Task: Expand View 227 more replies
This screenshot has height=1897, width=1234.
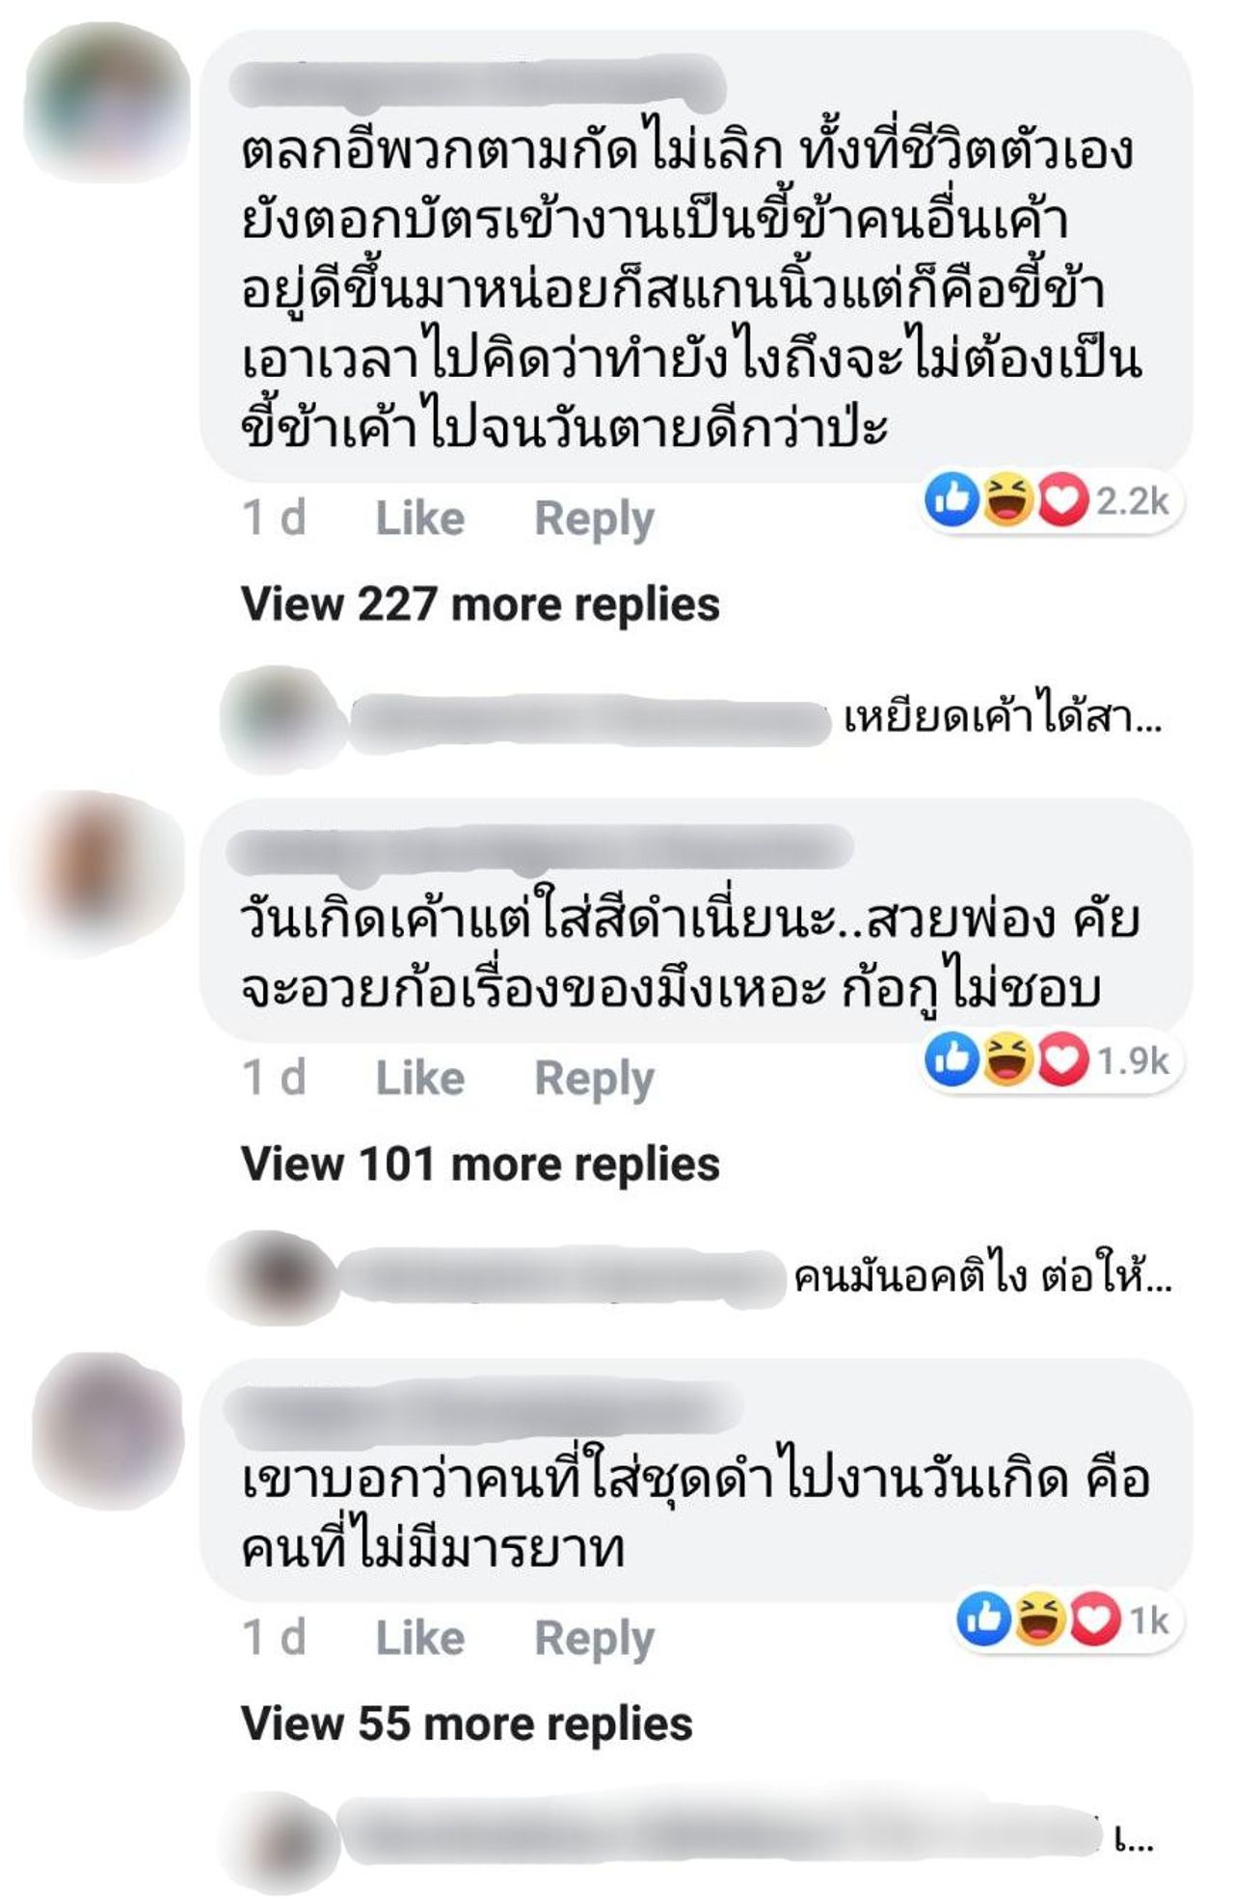Action: (480, 605)
